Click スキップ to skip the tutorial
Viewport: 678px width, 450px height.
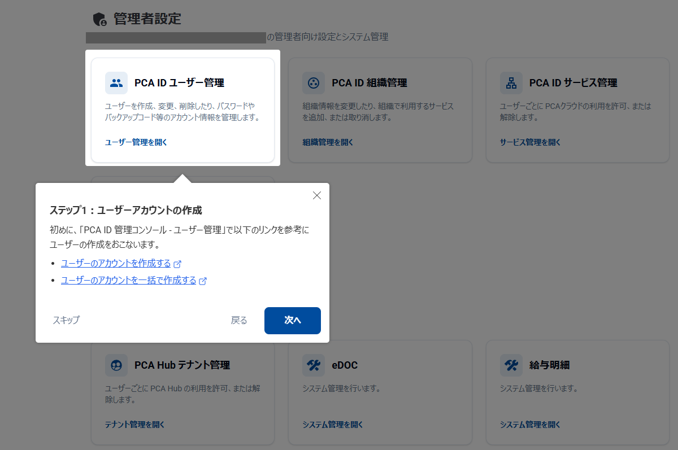66,320
